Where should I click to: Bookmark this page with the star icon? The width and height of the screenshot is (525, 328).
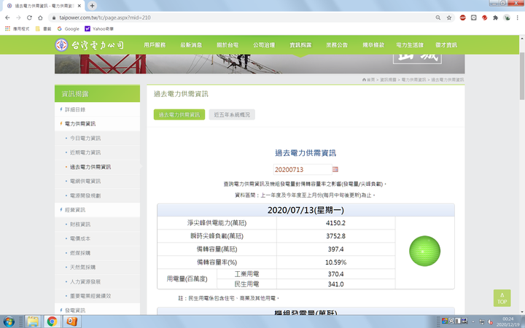coord(449,17)
